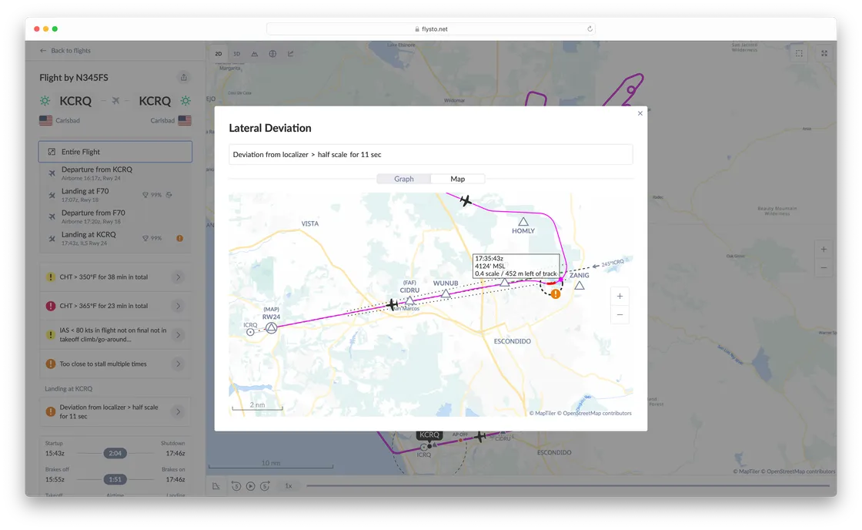This screenshot has height=530, width=862.
Task: Click the ZANIG waypoint triangle
Action: 580,285
